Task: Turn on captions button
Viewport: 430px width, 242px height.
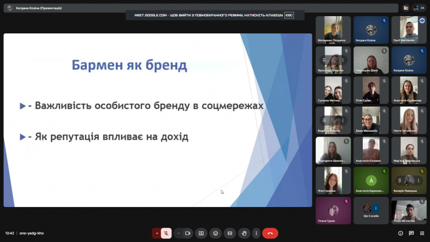Action: [x=230, y=233]
